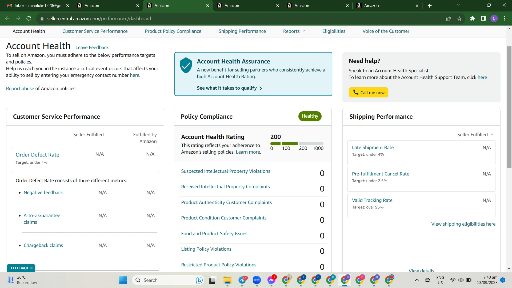
Task: Click the Call me now button
Action: pos(369,92)
